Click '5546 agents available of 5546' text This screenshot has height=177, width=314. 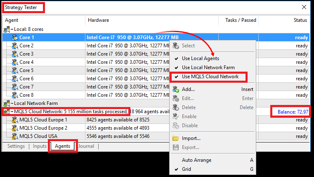[x=118, y=136]
